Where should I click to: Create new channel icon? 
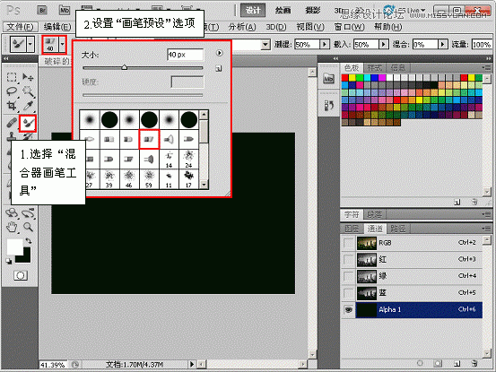coord(457,363)
